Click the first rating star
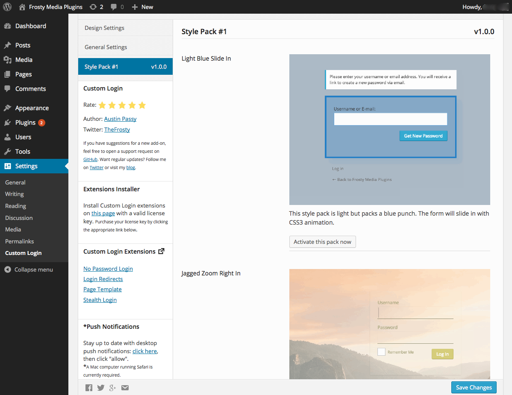Screen dimensions: 512x395 [102, 105]
